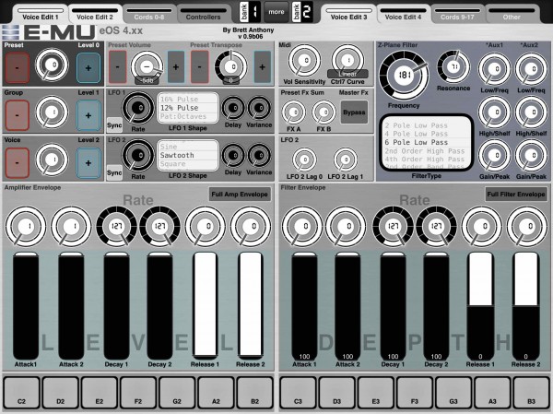This screenshot has height=414, width=553.
Task: Open the Voice Edit 4 tab
Action: 403,14
